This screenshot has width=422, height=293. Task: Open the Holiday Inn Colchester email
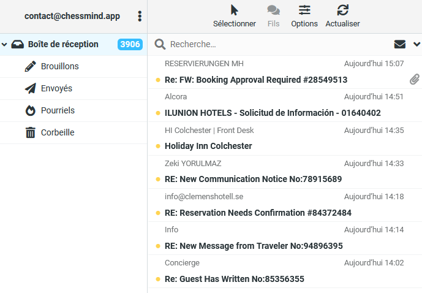point(208,146)
